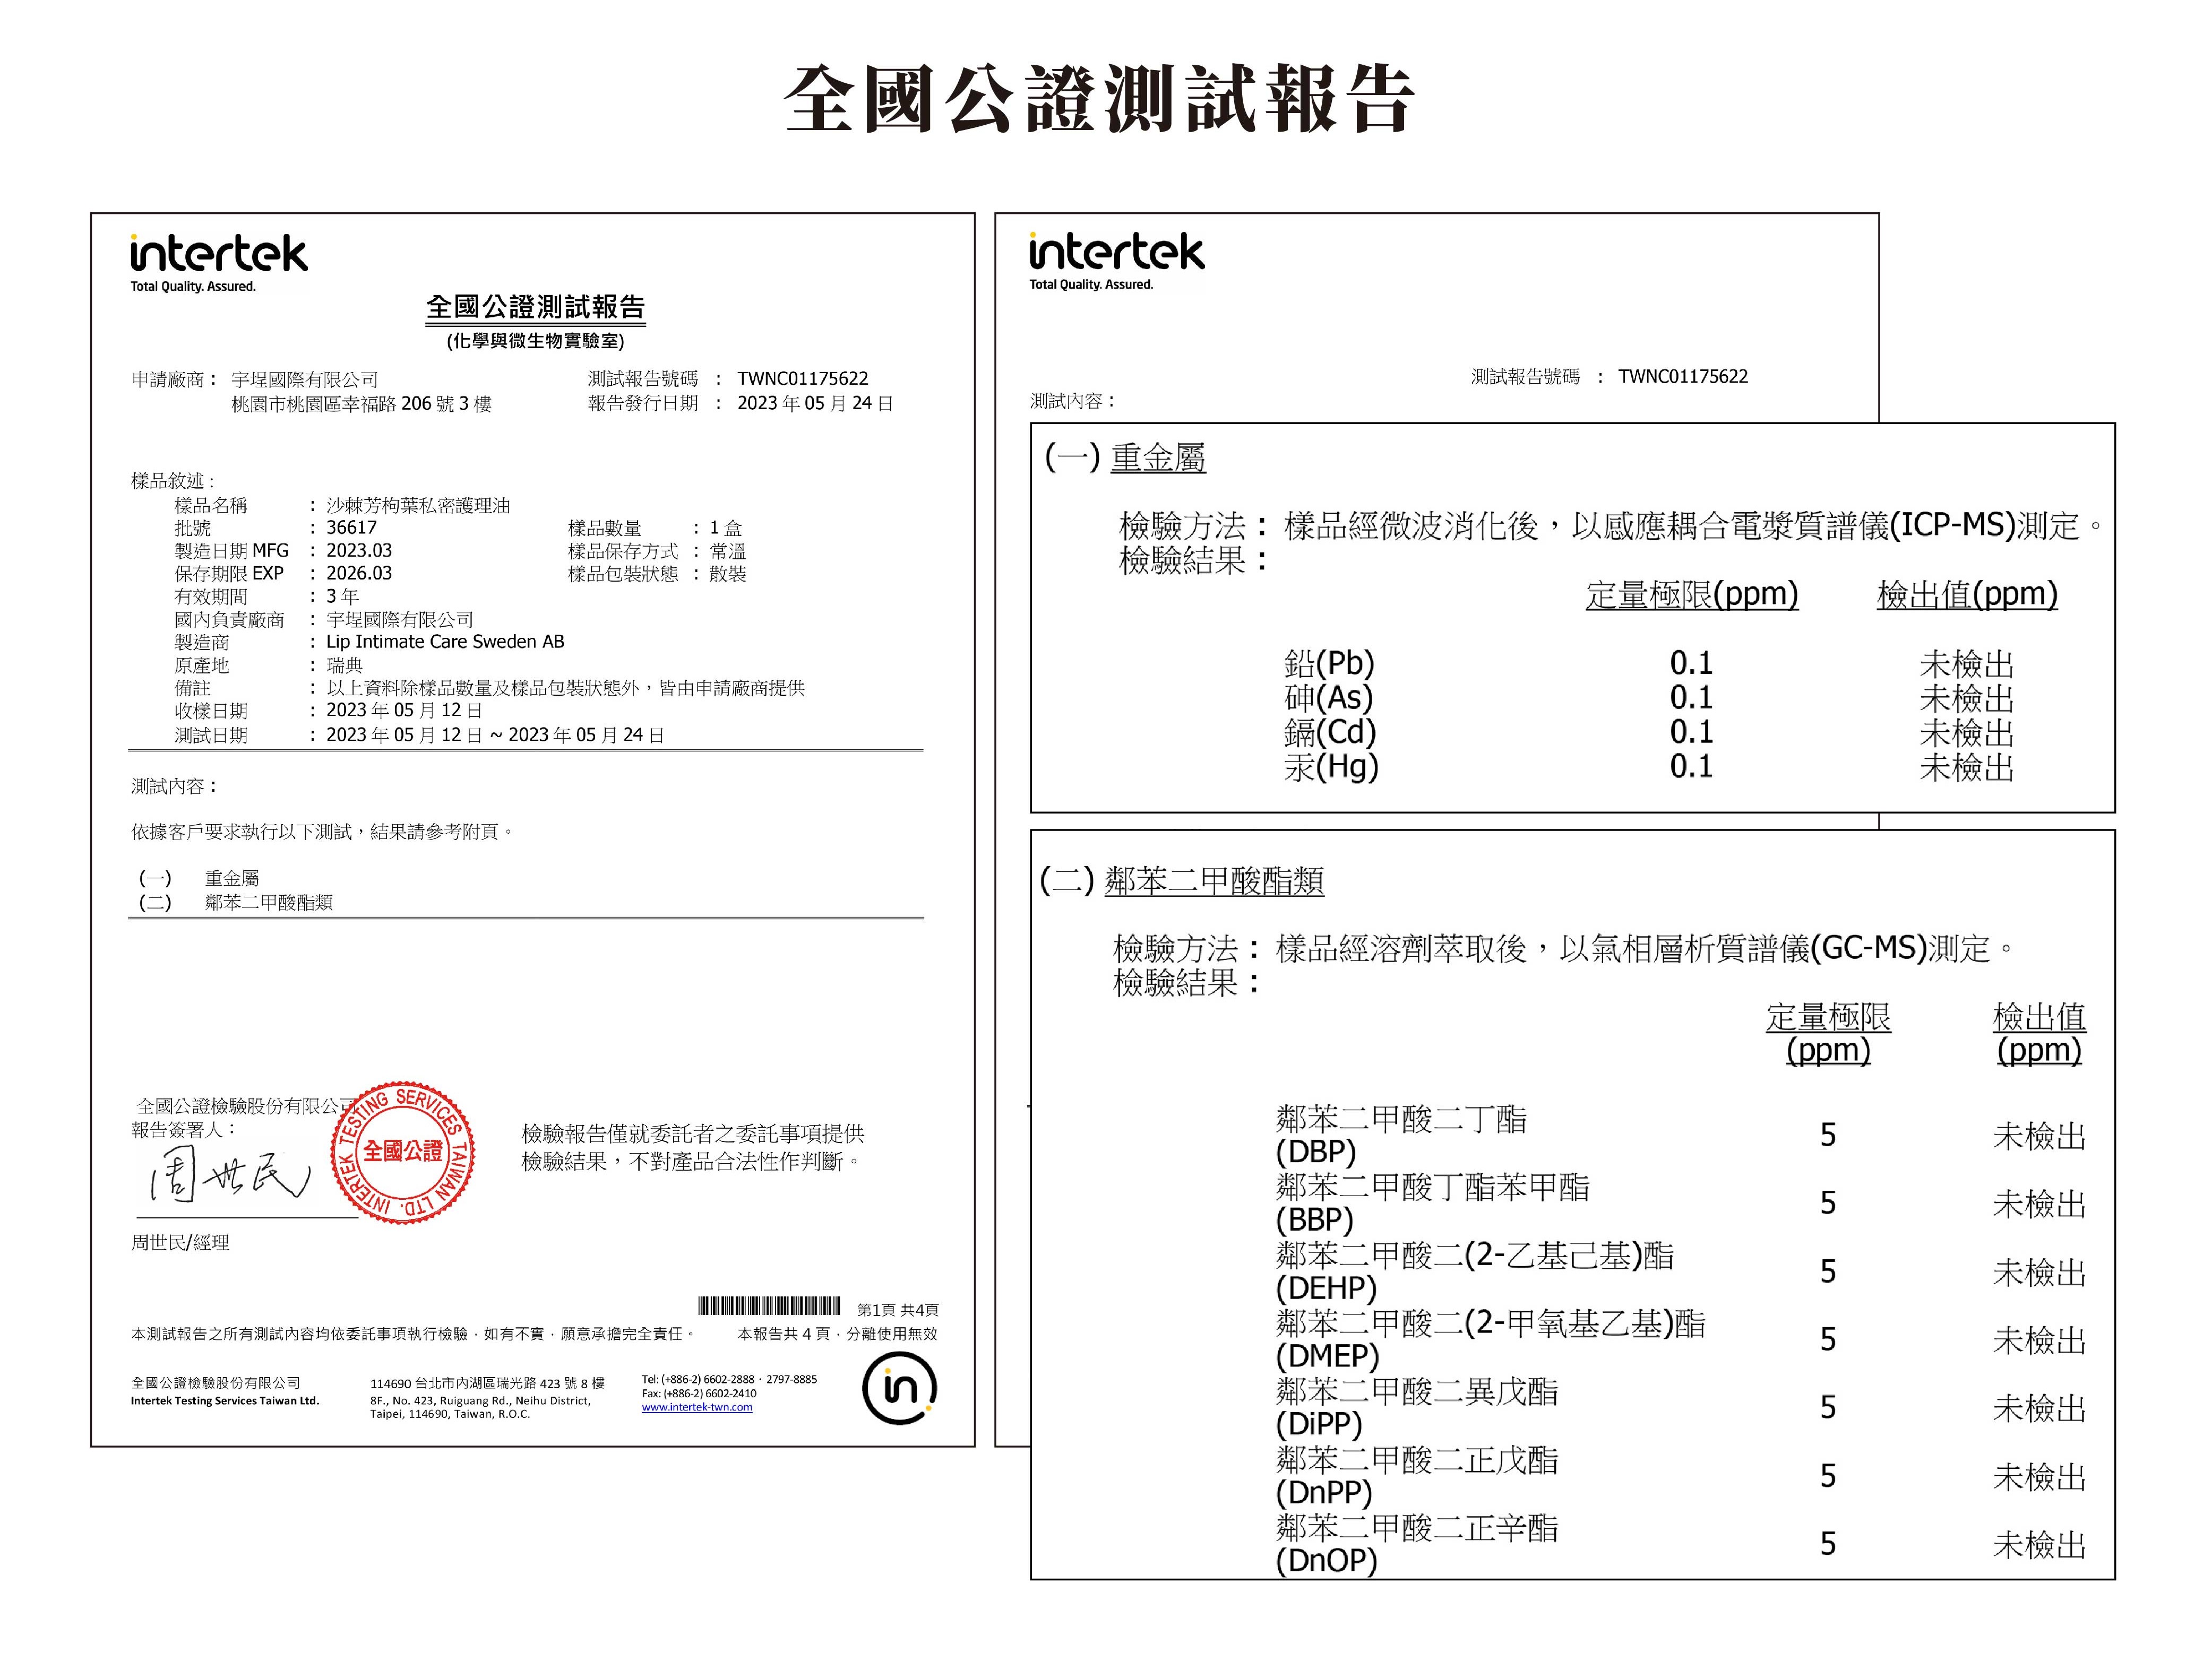Click applicant name 宇埕國際有限公司 next to 申請廠商

coord(305,380)
